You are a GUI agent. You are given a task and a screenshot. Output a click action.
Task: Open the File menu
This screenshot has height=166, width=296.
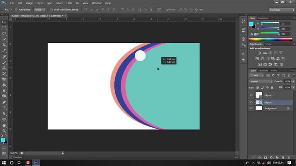[x=12, y=3]
